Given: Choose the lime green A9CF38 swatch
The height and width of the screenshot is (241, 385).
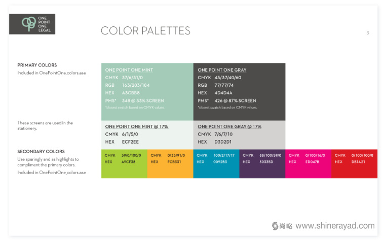Looking at the screenshot, I should tap(124, 163).
